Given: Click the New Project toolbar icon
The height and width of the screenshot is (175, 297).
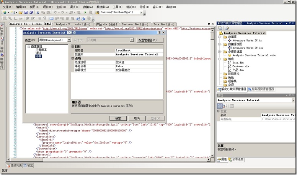Looking at the screenshot, I should click(x=5, y=13).
